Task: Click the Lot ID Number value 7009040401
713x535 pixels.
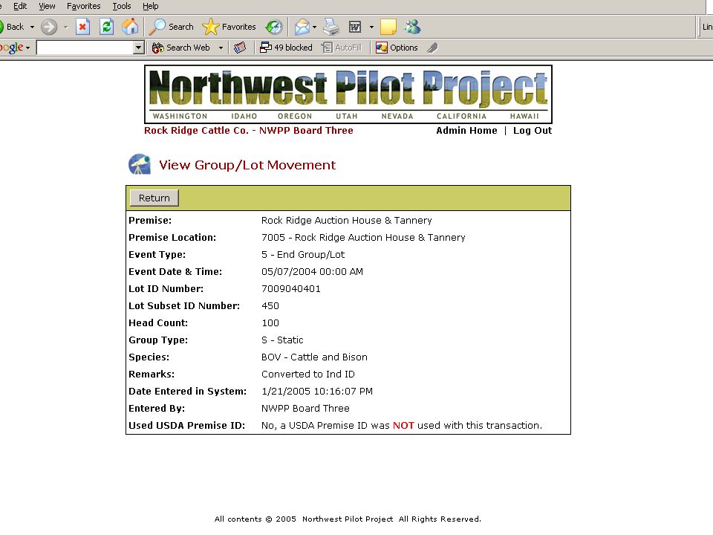Action: pyautogui.click(x=291, y=289)
